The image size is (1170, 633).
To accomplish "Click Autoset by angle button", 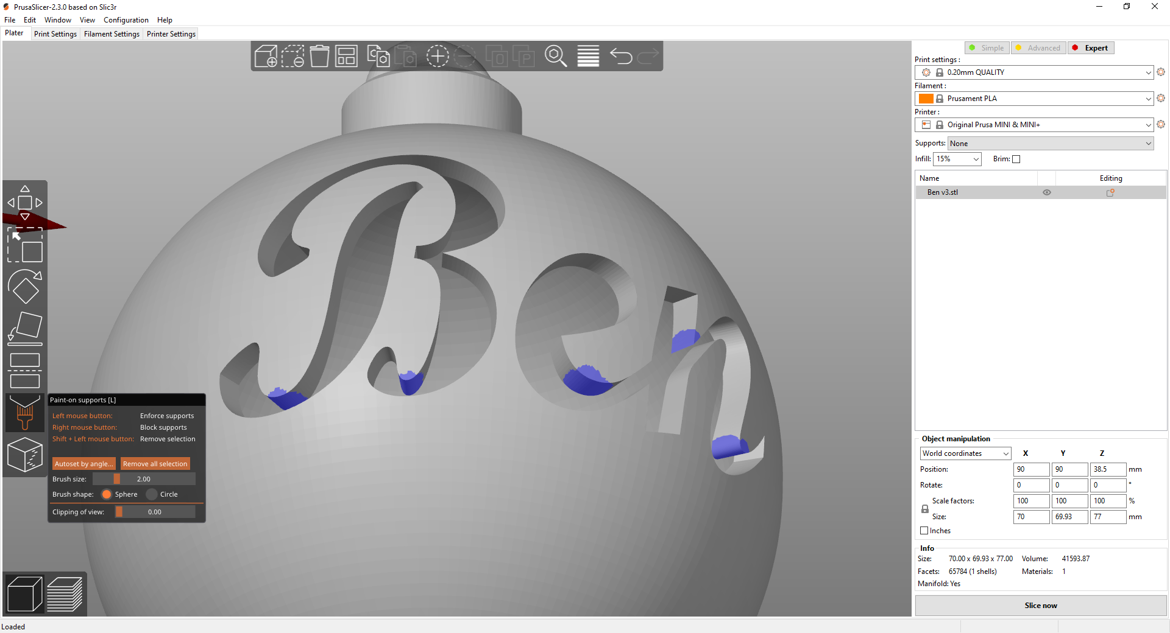I will pos(84,464).
